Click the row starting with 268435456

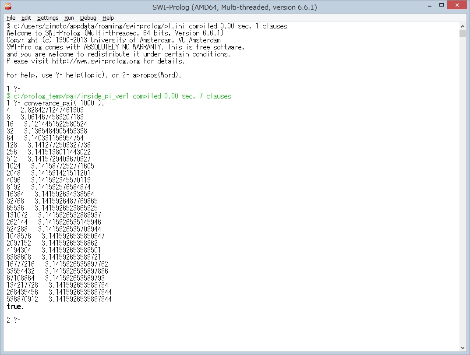59,292
